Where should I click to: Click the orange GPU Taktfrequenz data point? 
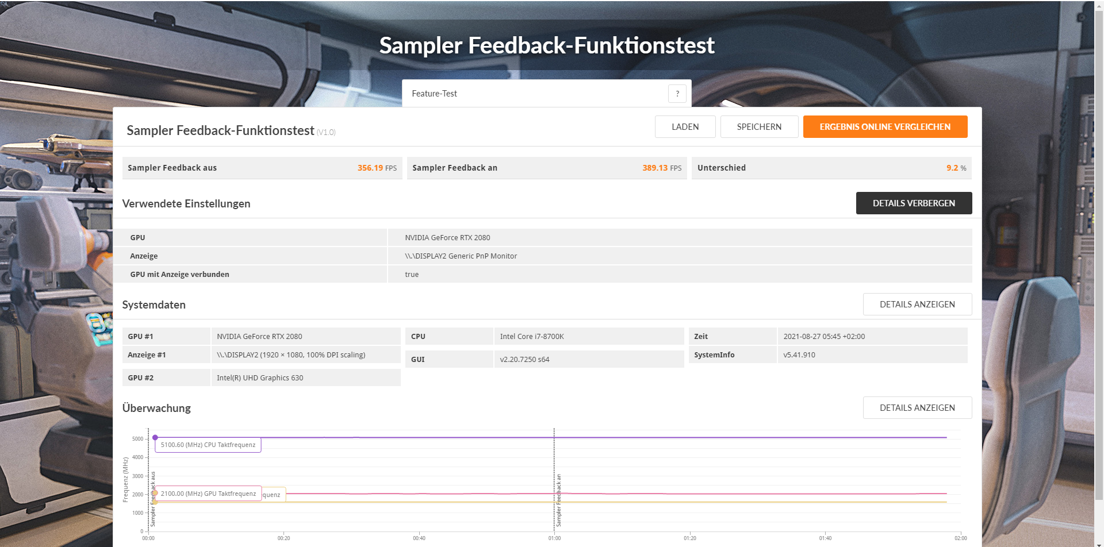[155, 493]
